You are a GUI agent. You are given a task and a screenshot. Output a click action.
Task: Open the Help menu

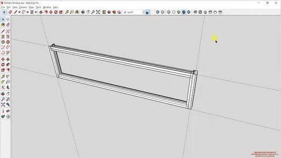pos(55,7)
